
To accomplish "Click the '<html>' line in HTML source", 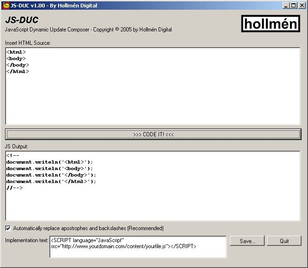I will [16, 52].
